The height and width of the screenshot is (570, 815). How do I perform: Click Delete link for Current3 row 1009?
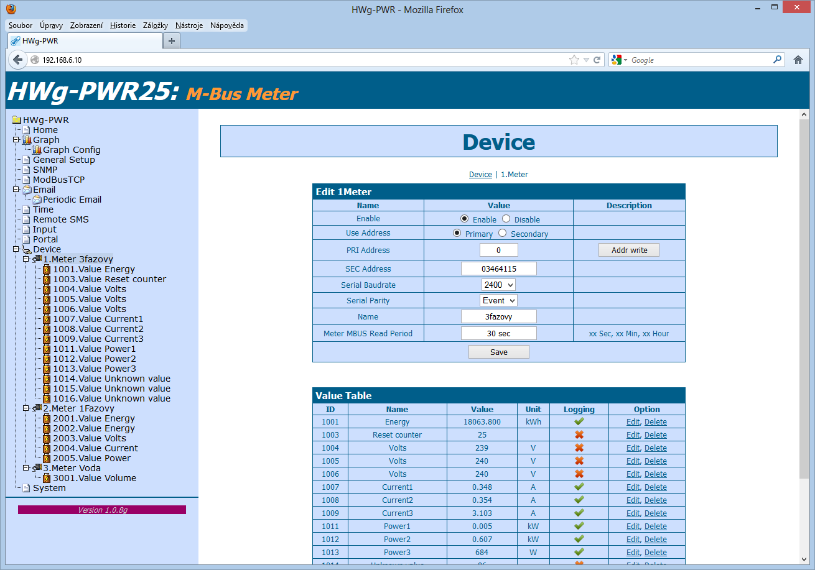[x=656, y=513]
